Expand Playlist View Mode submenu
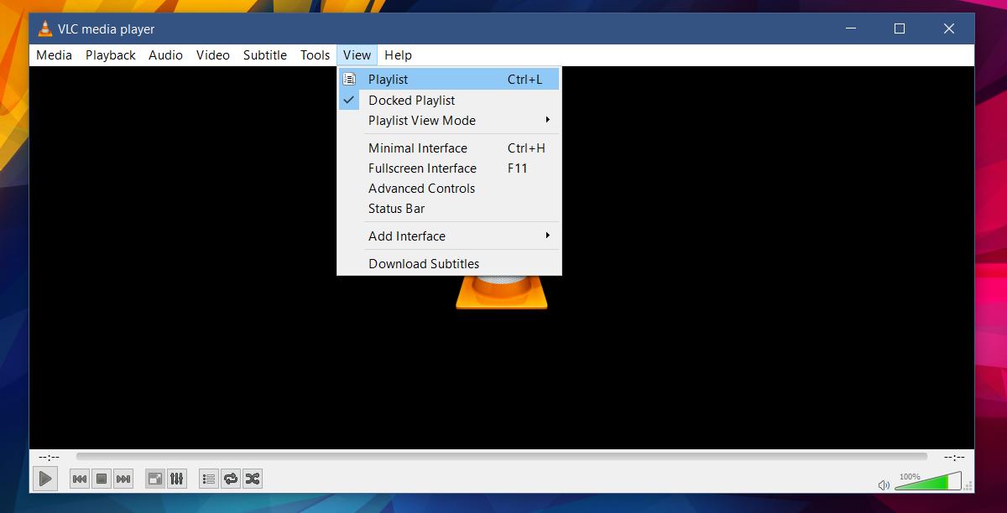 pyautogui.click(x=449, y=120)
